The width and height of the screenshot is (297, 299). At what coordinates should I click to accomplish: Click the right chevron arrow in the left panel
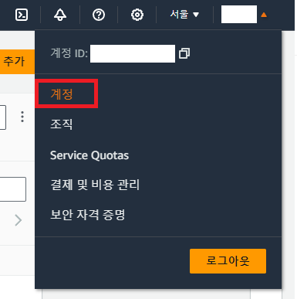click(18, 220)
